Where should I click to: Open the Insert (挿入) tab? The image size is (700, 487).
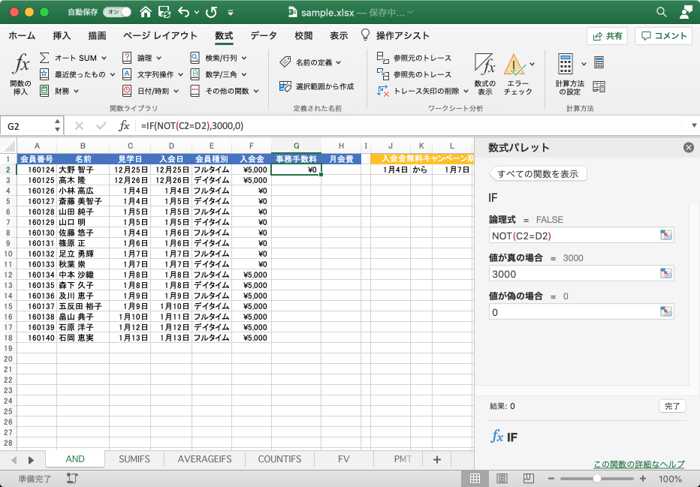click(x=62, y=36)
